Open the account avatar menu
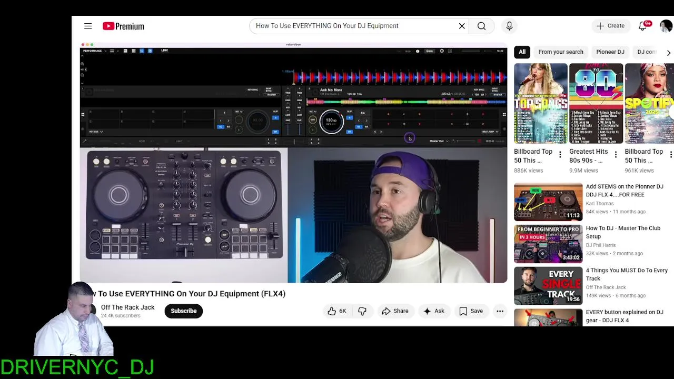The width and height of the screenshot is (674, 379). (x=666, y=26)
